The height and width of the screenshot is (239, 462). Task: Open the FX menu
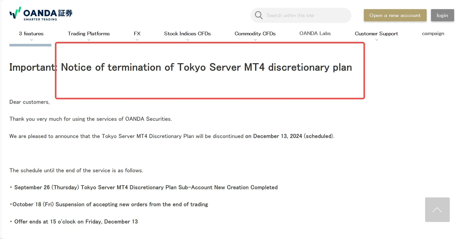click(137, 33)
